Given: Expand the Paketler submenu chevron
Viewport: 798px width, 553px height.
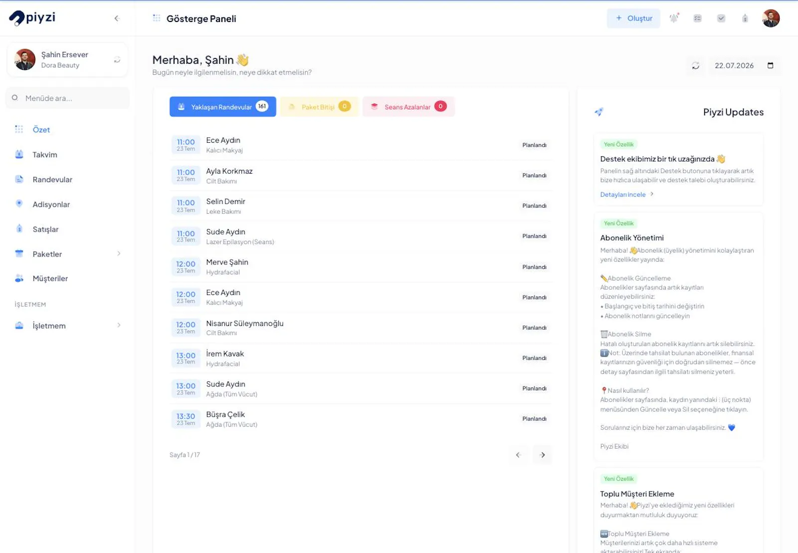Looking at the screenshot, I should (119, 254).
